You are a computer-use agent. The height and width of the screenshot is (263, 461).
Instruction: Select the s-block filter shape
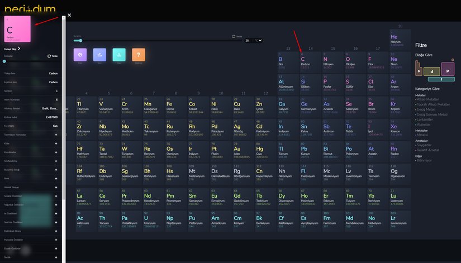[419, 70]
